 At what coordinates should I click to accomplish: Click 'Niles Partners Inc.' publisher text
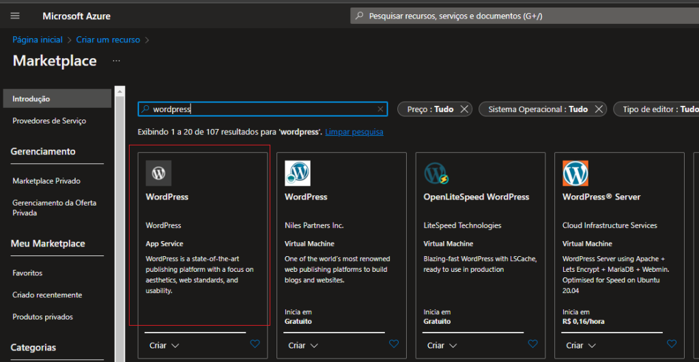pos(314,225)
